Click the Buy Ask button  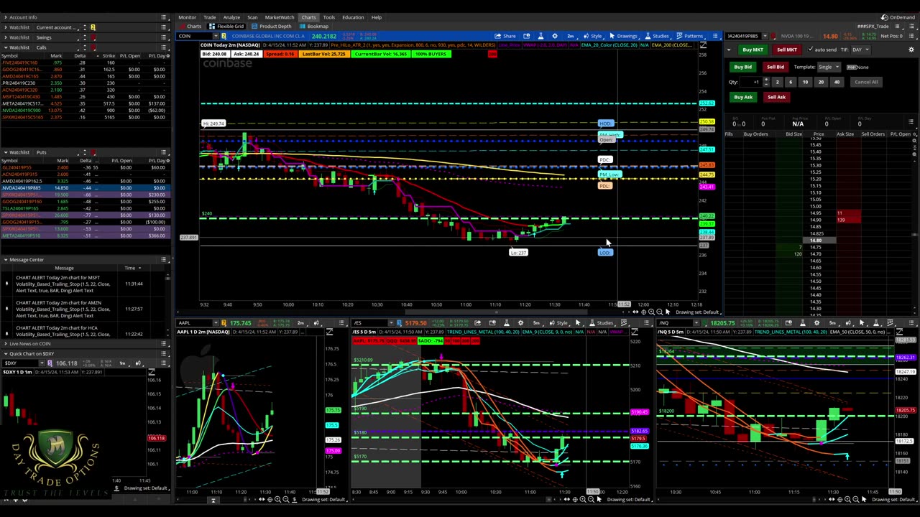[x=742, y=97]
